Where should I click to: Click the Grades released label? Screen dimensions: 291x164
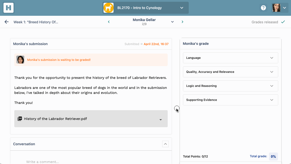coord(265,22)
